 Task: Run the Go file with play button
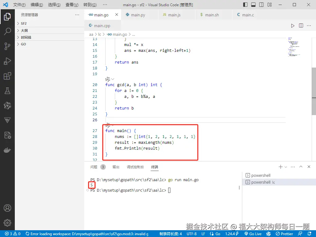(x=293, y=26)
